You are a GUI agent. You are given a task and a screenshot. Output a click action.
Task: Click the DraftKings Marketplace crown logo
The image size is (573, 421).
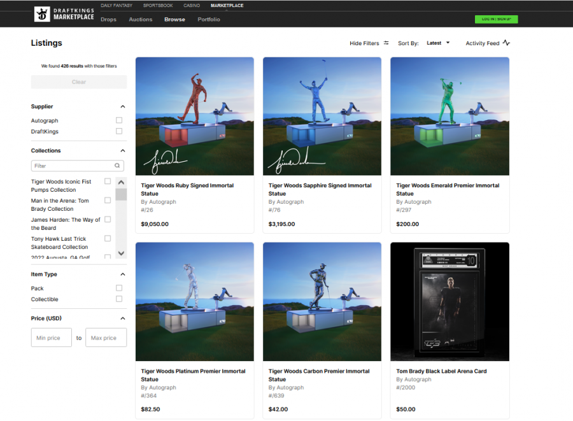coord(42,14)
